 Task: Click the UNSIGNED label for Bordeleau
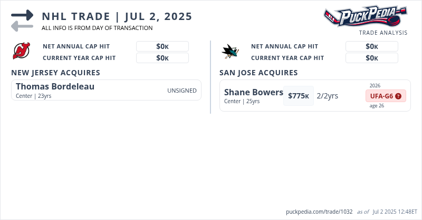point(182,91)
